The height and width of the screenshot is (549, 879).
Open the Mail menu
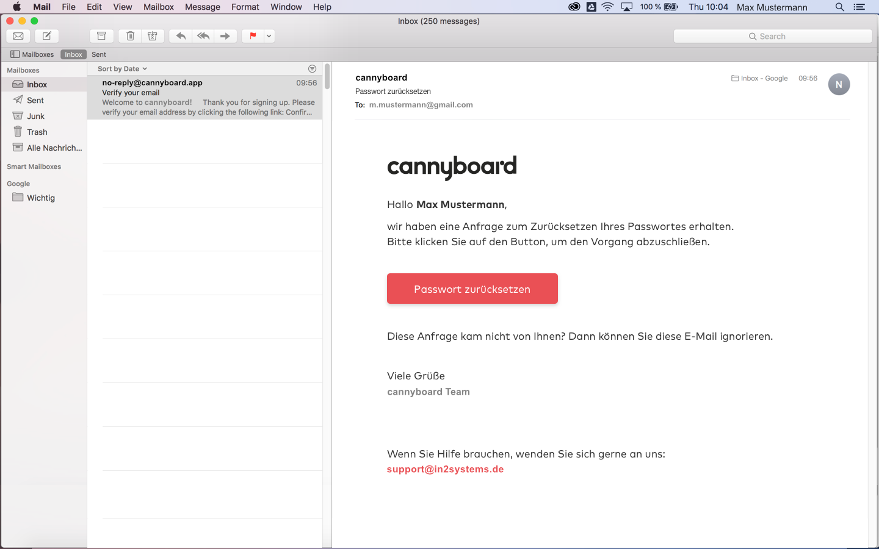tap(42, 7)
